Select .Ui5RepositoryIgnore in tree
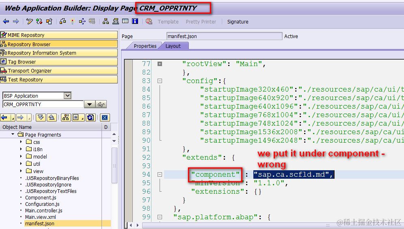Image resolution: width=404 pixels, height=229 pixels. pos(48,184)
